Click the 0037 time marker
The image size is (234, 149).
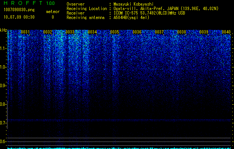(x=159, y=32)
